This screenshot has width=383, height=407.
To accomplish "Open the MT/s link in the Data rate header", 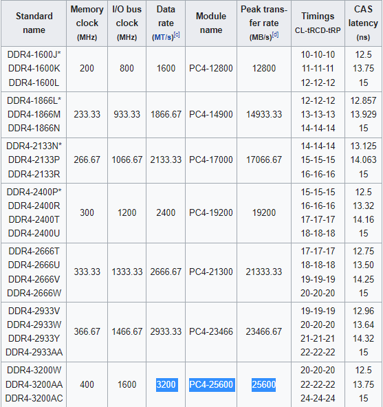I will 162,37.
